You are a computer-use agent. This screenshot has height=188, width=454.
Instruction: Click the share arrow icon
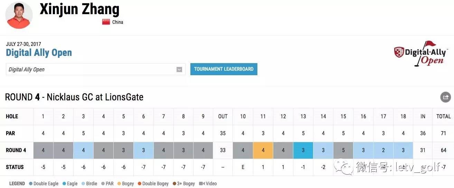(x=445, y=97)
